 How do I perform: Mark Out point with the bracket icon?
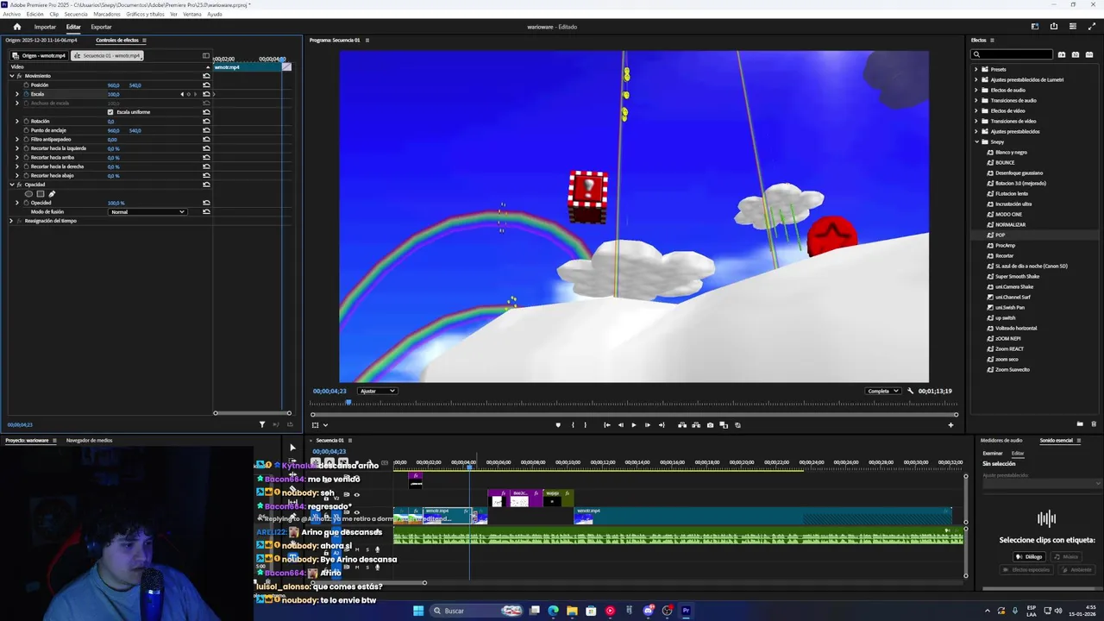(x=585, y=424)
